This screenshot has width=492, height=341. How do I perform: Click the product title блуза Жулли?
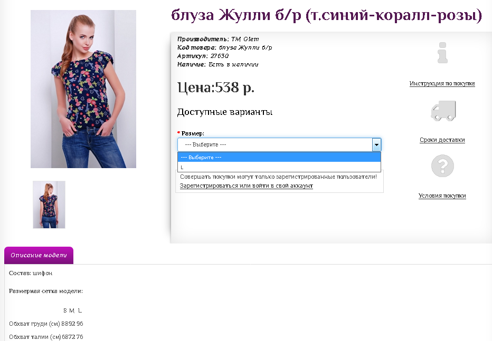tap(326, 15)
